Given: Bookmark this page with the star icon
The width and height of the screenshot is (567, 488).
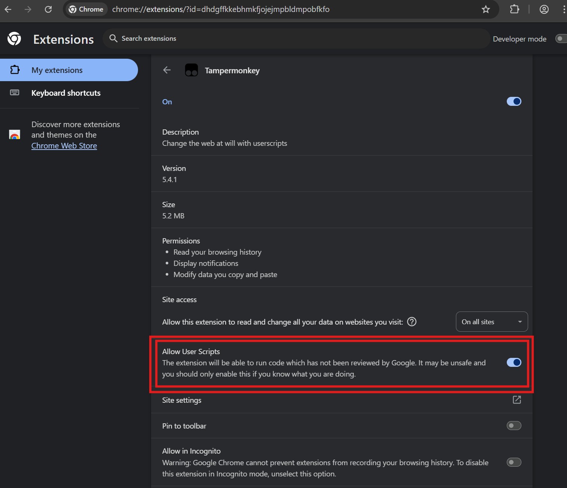Looking at the screenshot, I should coord(485,9).
